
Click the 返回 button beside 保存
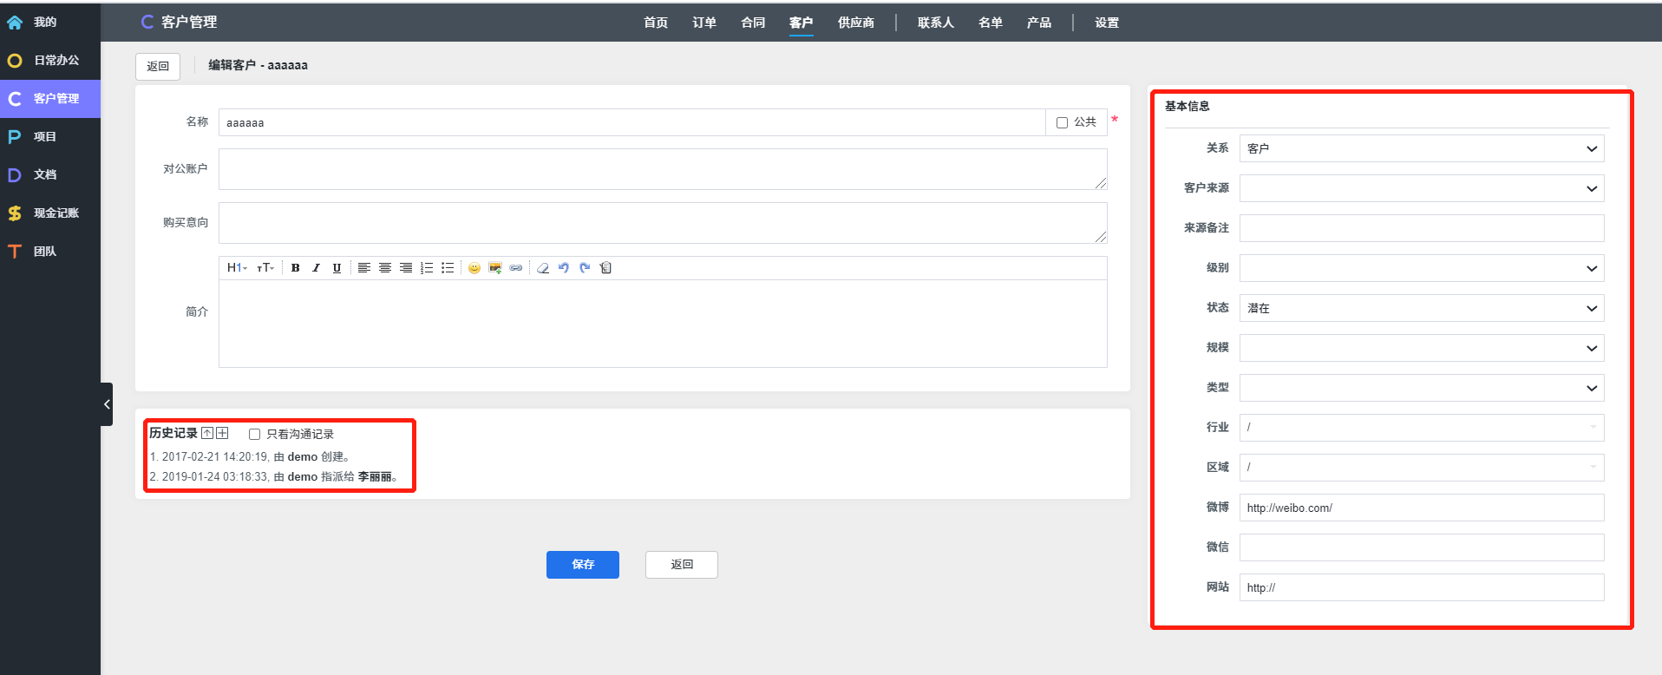click(681, 565)
